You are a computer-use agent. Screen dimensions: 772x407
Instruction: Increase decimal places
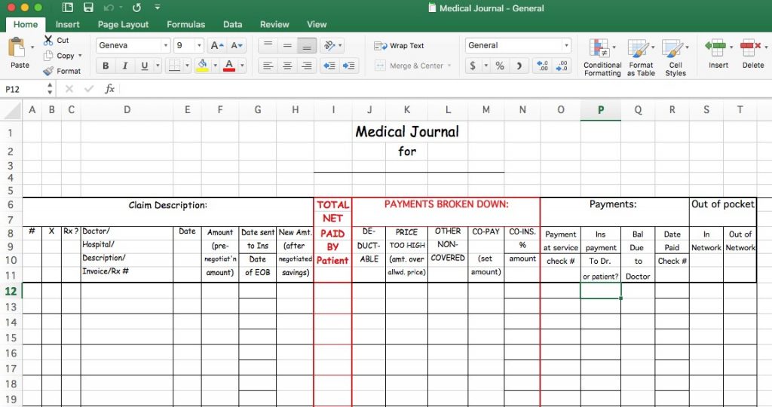coord(542,66)
